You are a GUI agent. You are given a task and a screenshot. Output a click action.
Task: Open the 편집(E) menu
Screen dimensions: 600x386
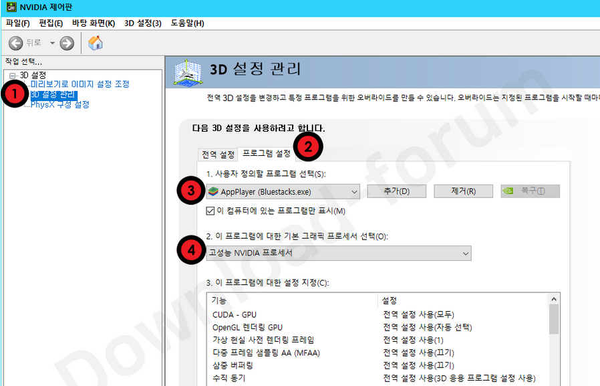(51, 23)
